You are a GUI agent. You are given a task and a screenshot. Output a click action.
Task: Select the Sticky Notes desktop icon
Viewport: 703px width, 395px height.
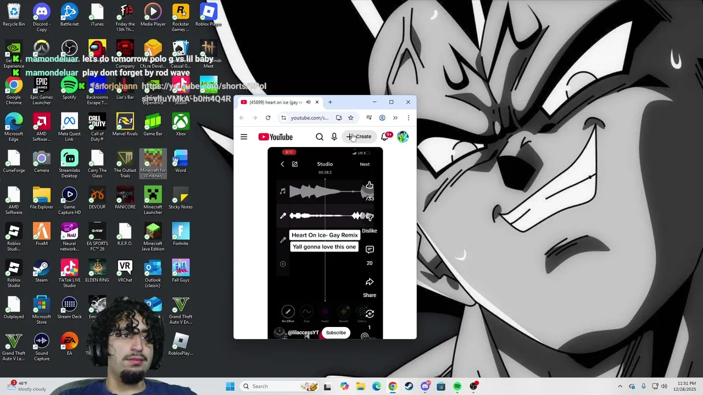click(x=181, y=198)
